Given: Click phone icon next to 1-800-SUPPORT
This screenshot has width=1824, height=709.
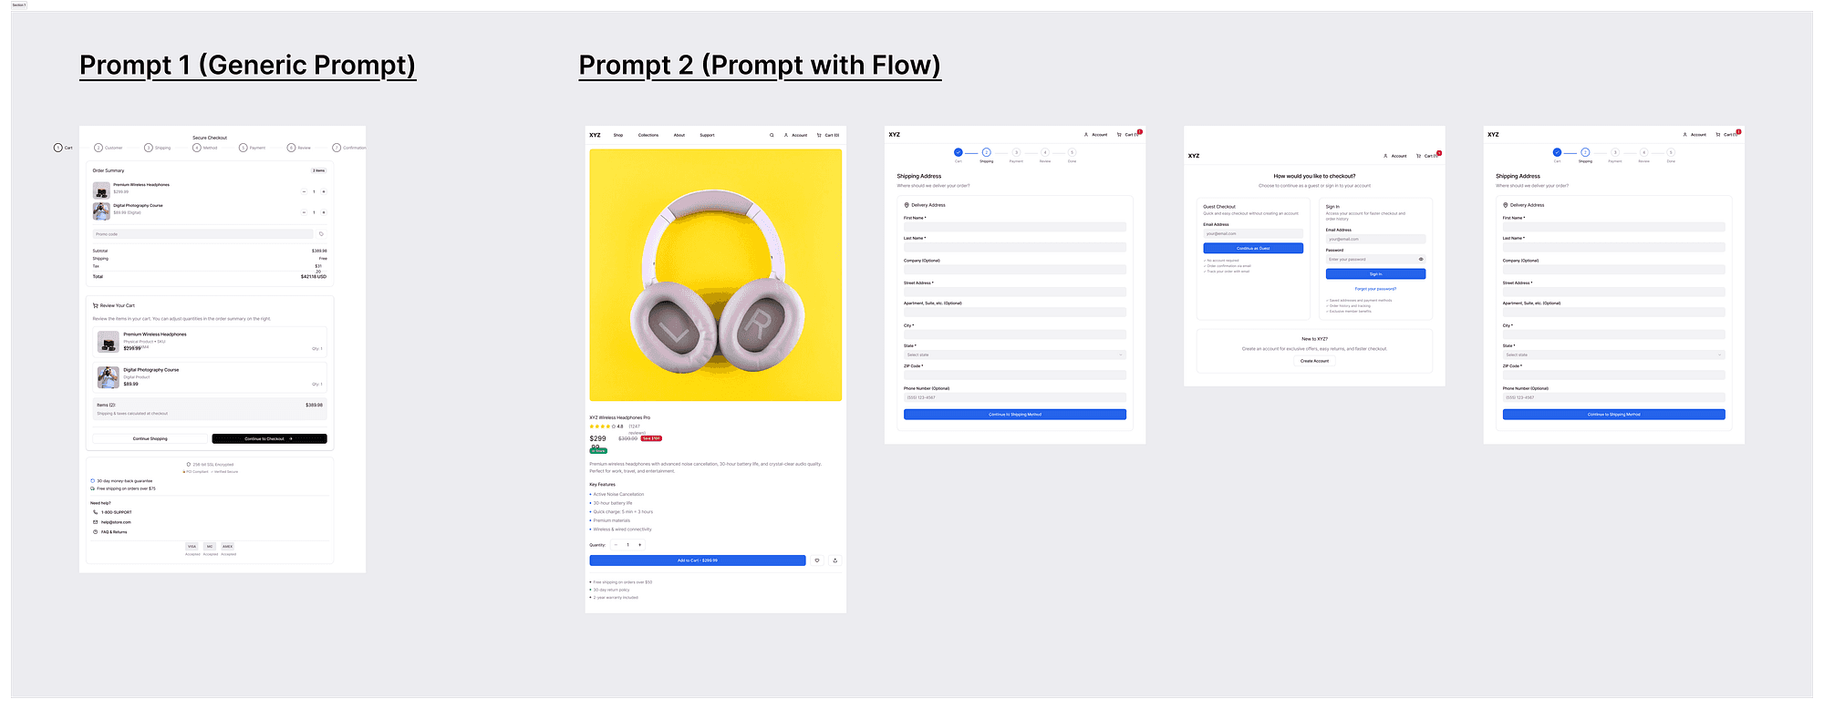Looking at the screenshot, I should point(96,512).
